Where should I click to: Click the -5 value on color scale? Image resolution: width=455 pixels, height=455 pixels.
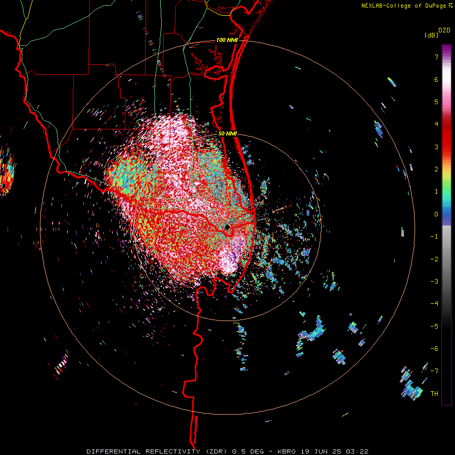pos(434,326)
